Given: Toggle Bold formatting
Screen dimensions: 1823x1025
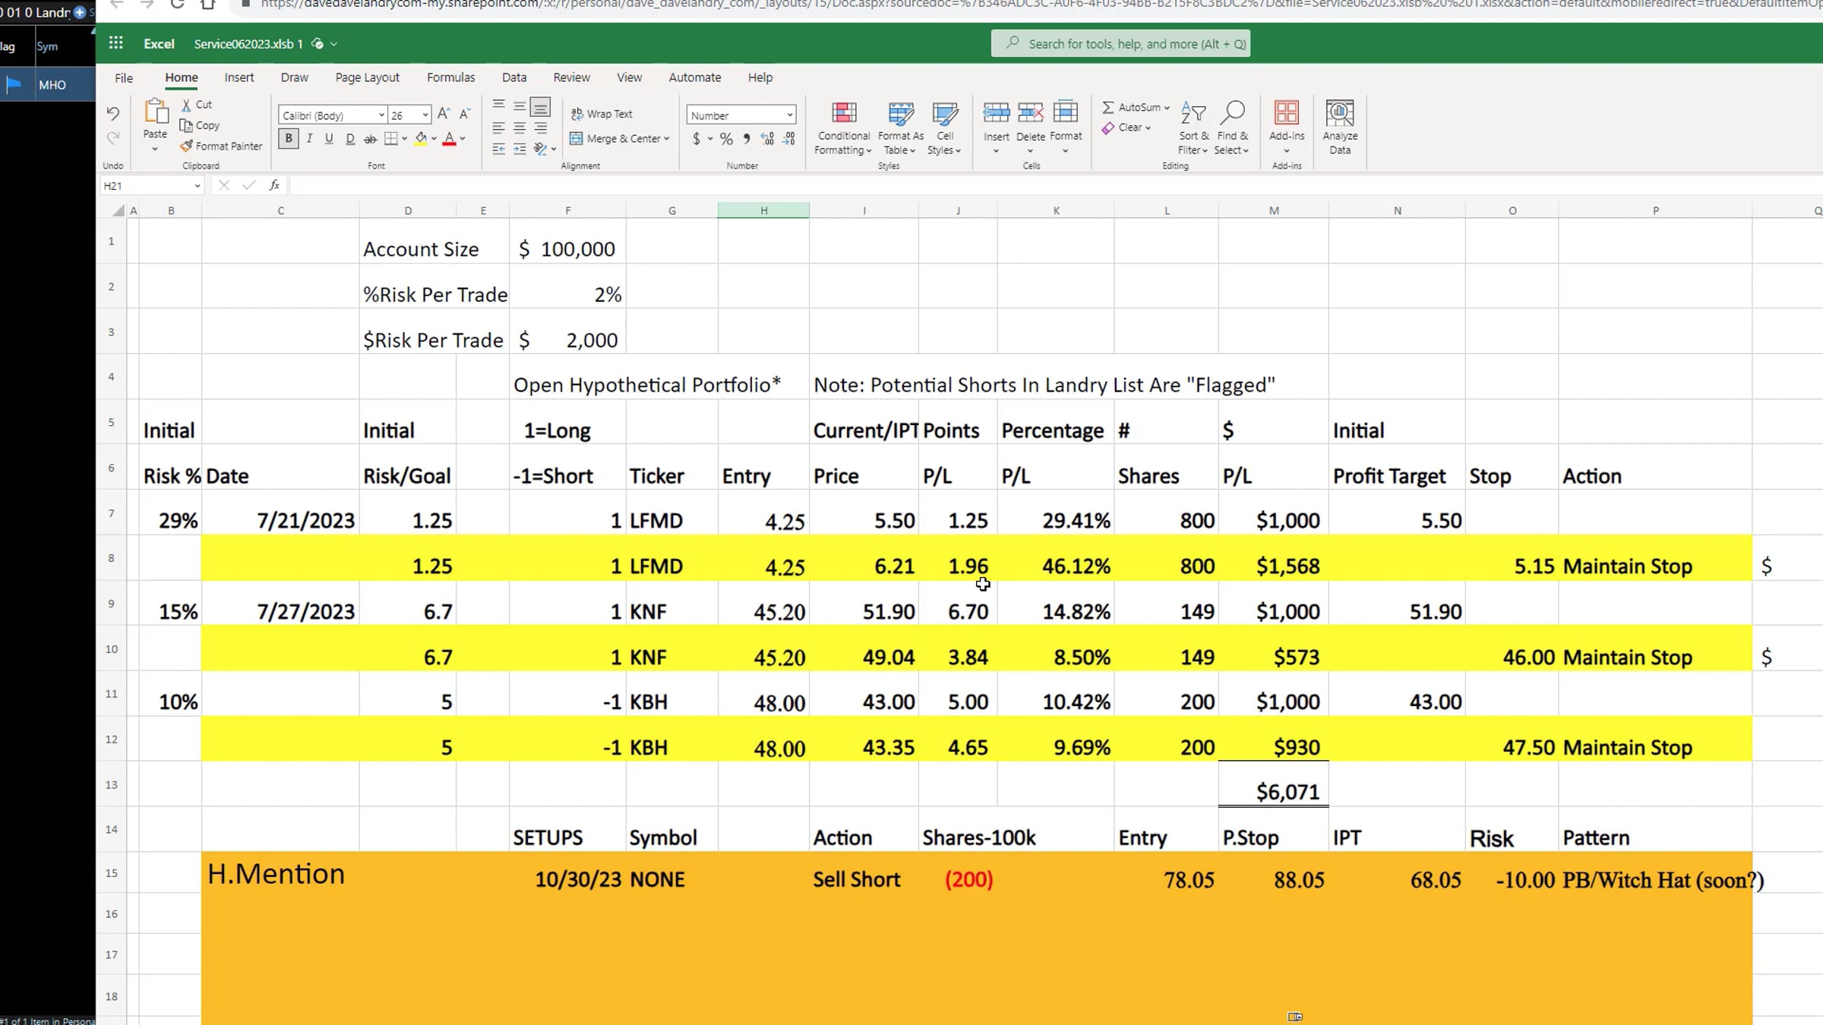Looking at the screenshot, I should click(x=289, y=139).
